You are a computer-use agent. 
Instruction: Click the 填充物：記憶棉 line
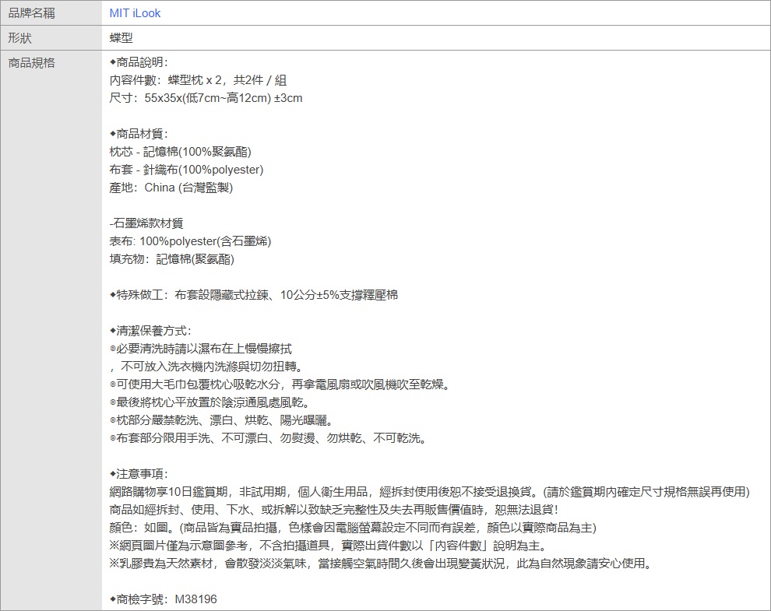171,259
